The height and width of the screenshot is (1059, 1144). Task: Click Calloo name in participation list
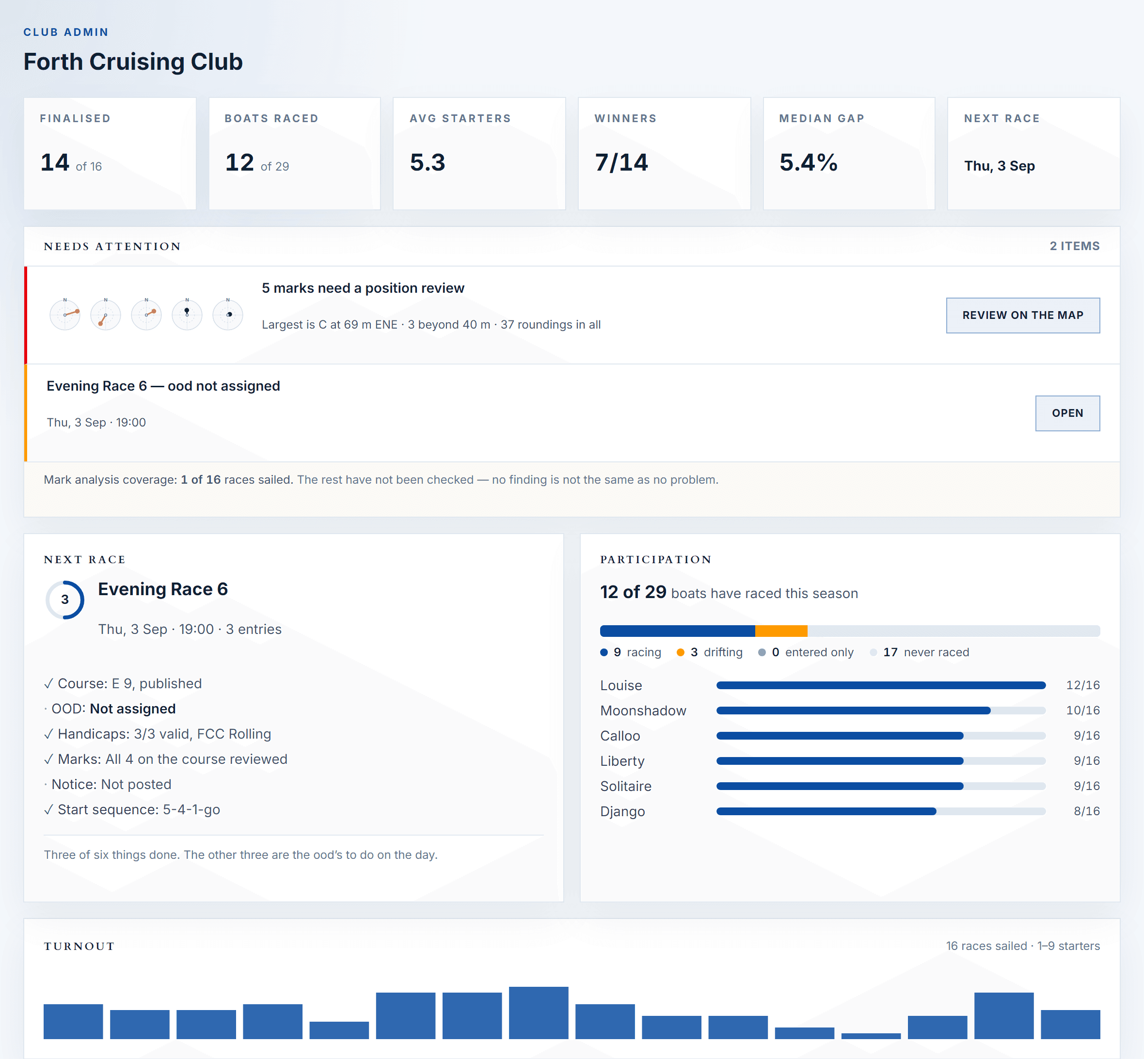click(x=620, y=736)
